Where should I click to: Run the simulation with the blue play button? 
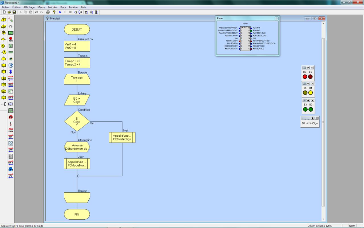[x=60, y=12]
